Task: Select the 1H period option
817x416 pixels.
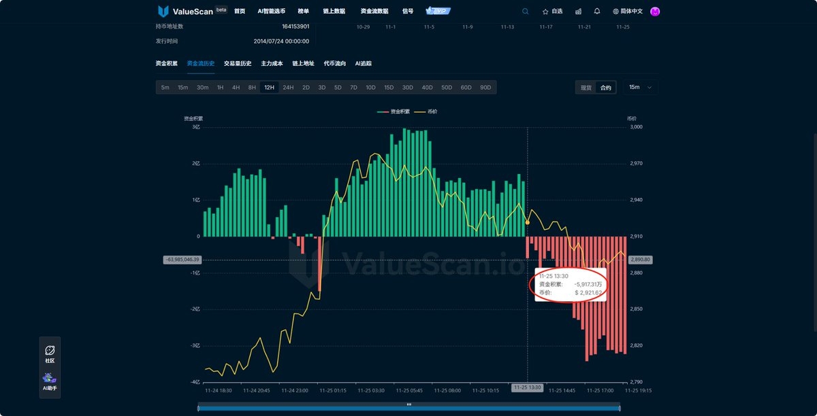Action: coord(220,88)
